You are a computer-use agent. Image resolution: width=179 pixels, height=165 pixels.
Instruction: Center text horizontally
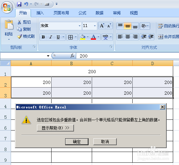point(128,37)
